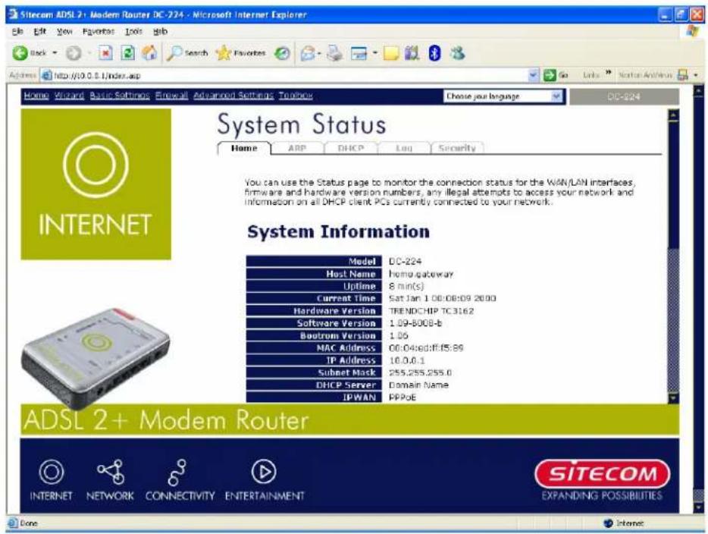708x534 pixels.
Task: Open the Basic Settings link
Action: coord(120,96)
